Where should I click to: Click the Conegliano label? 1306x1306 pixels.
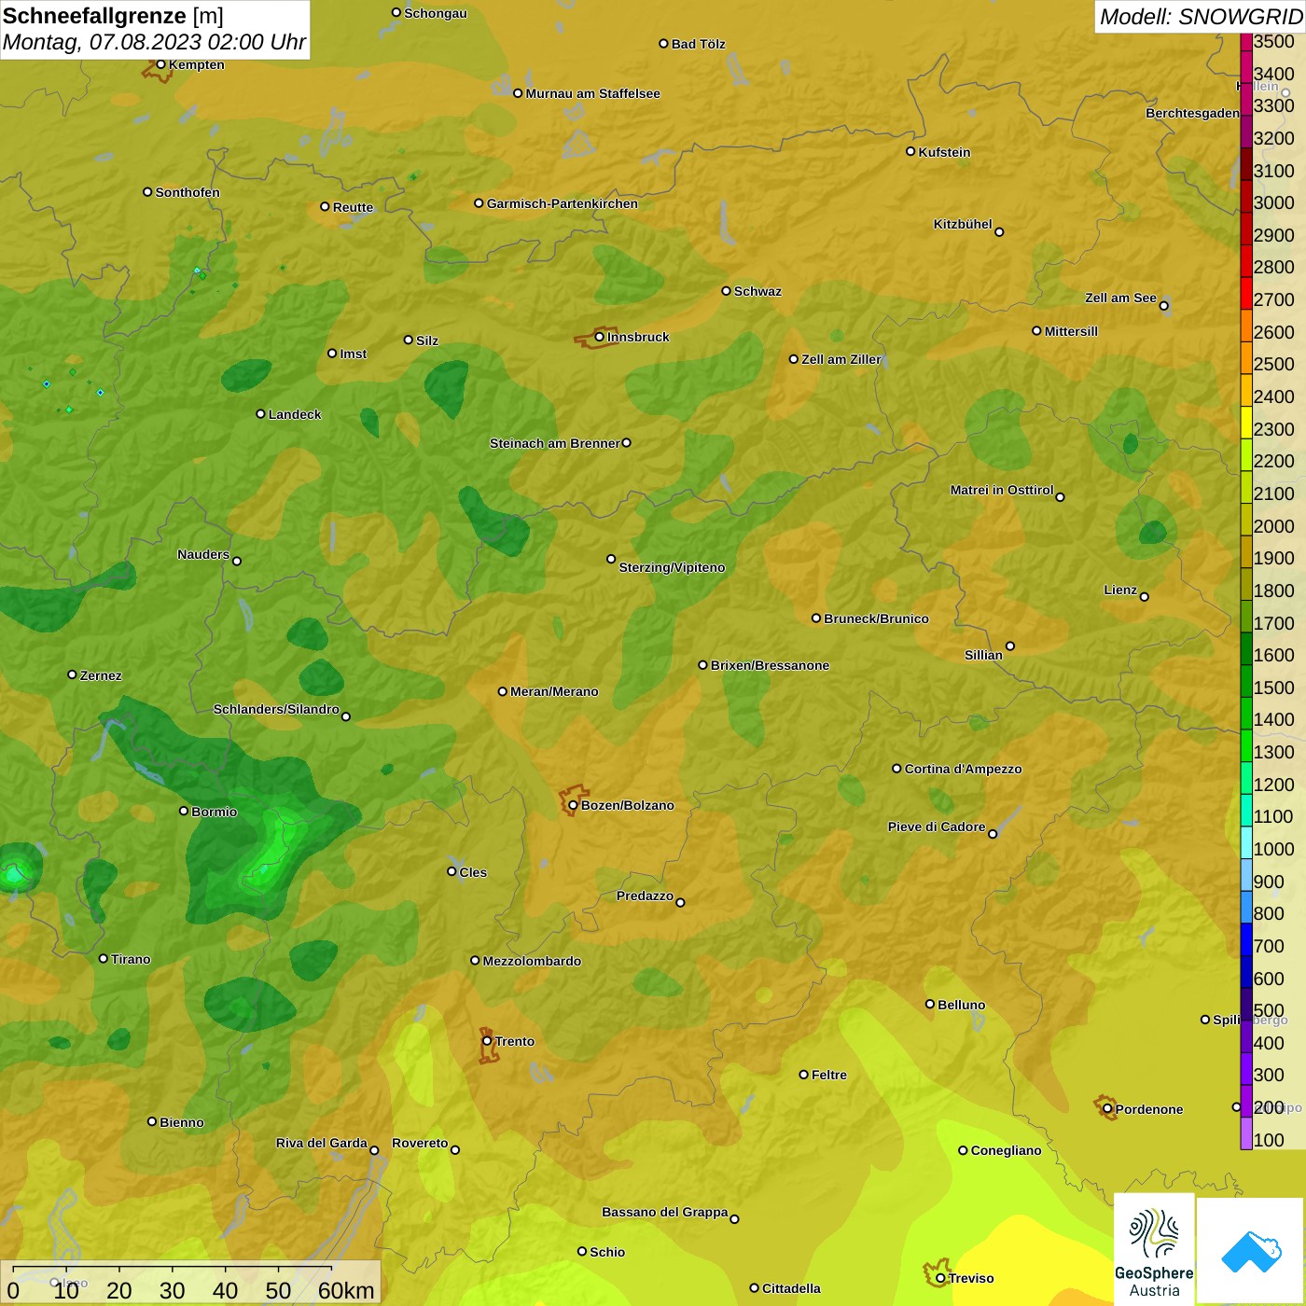pos(1006,1150)
